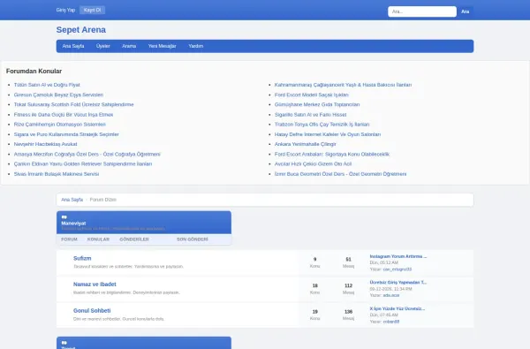Click Gonul Sohbeti message count 136

click(x=349, y=312)
